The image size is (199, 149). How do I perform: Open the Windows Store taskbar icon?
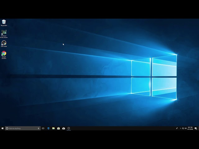pos(58,128)
